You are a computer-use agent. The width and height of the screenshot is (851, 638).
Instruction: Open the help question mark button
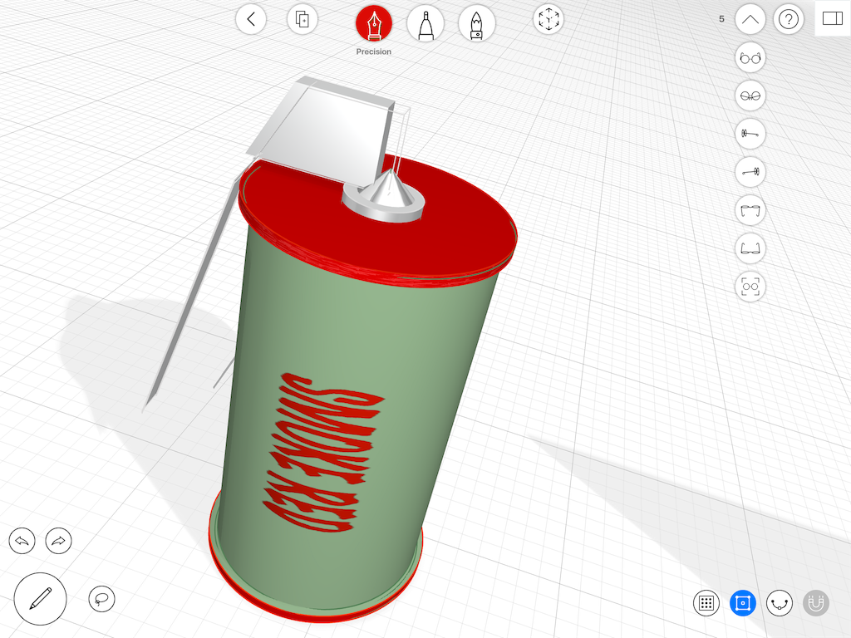click(x=788, y=20)
